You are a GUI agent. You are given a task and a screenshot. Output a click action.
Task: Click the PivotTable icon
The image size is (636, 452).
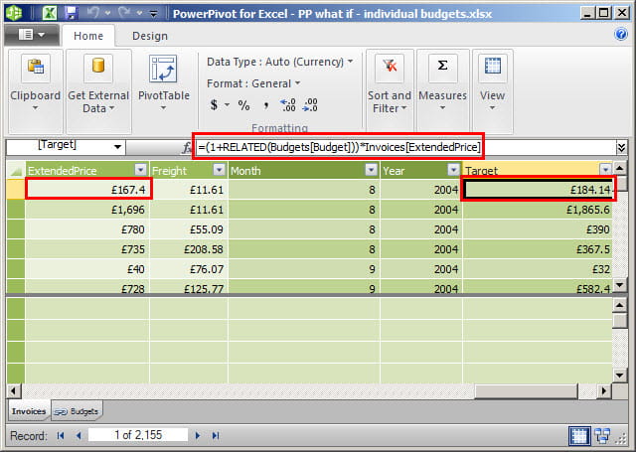[x=163, y=69]
